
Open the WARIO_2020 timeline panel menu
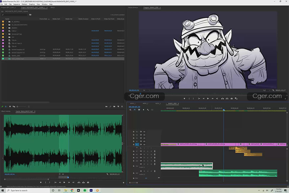pos(178,104)
